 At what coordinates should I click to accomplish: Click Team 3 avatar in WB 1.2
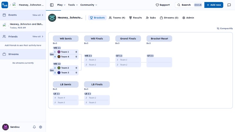[x=59, y=72]
